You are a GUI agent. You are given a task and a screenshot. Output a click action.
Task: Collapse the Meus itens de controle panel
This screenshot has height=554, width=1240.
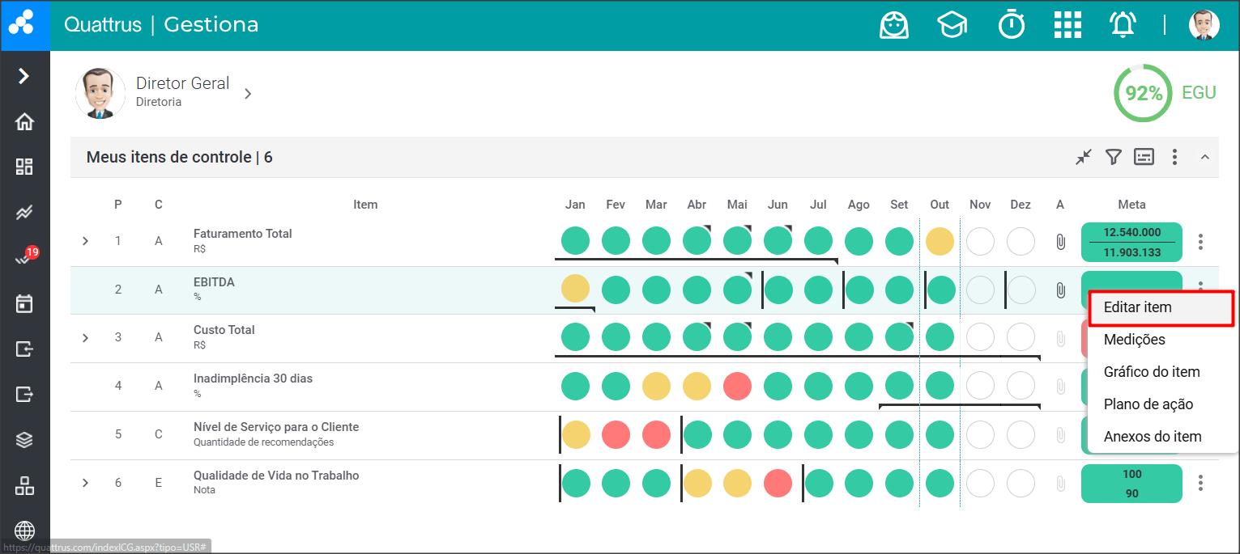coord(1204,157)
